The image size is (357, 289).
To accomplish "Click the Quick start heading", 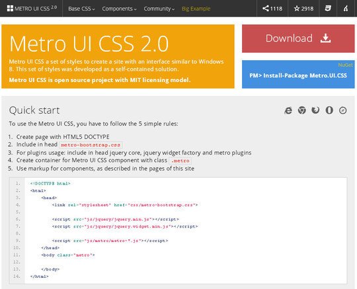I will coord(34,110).
